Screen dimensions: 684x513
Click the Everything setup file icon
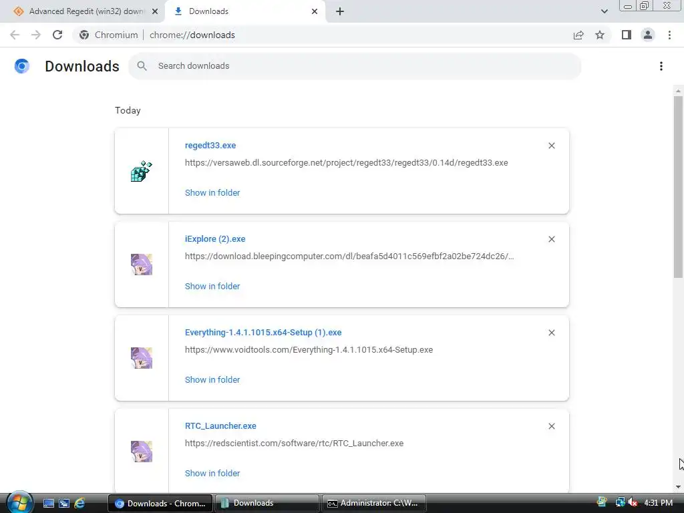pyautogui.click(x=142, y=358)
